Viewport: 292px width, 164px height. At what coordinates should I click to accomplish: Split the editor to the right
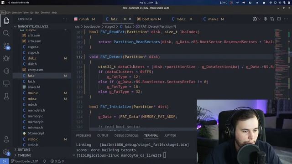click(x=279, y=19)
